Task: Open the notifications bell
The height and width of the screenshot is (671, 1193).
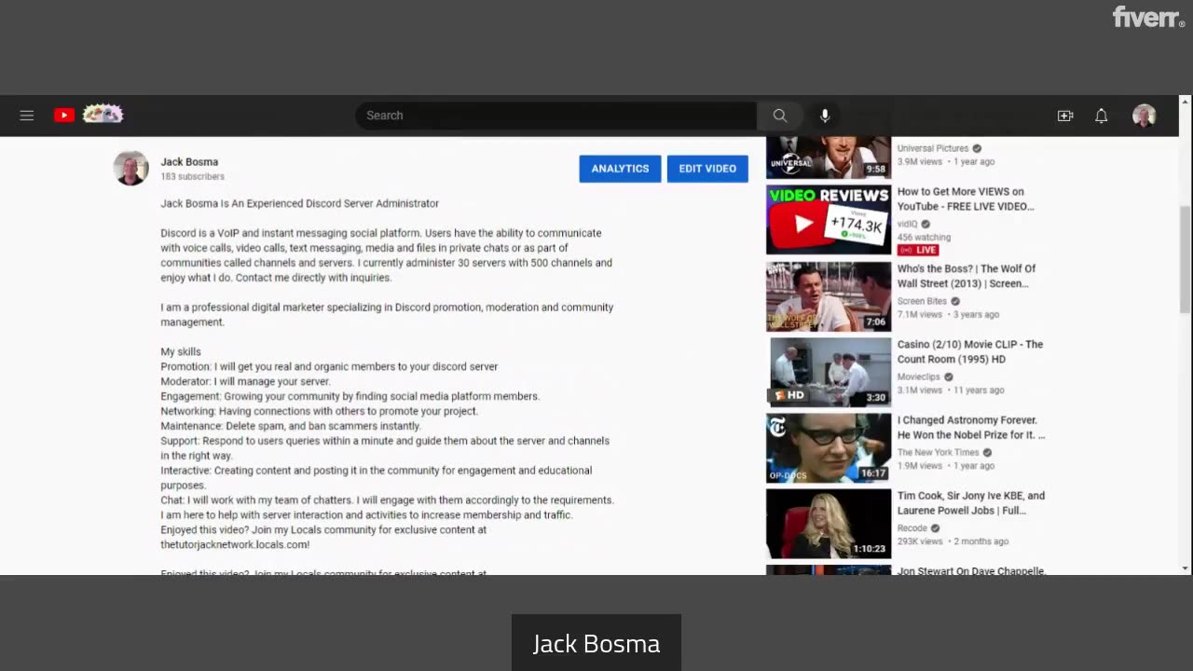Action: click(1102, 116)
